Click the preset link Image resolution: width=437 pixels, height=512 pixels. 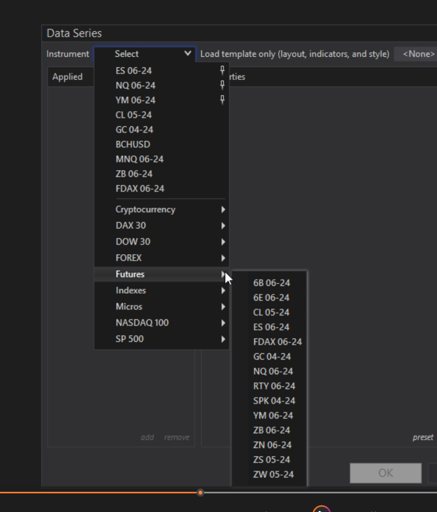pos(423,437)
